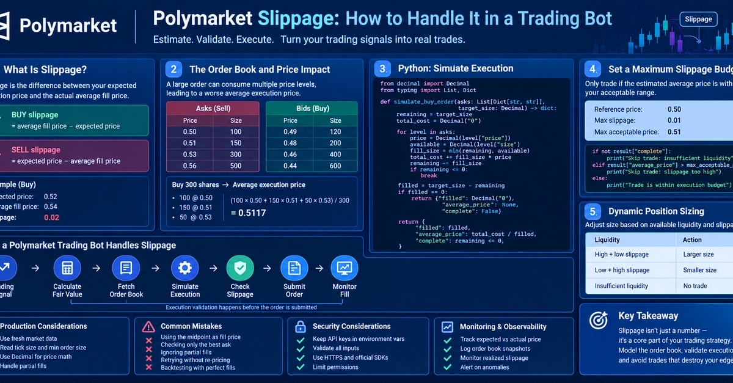This screenshot has width=733, height=383.
Task: Click the number 5 badge beside Dynamic Position Sizing
Action: 593,211
